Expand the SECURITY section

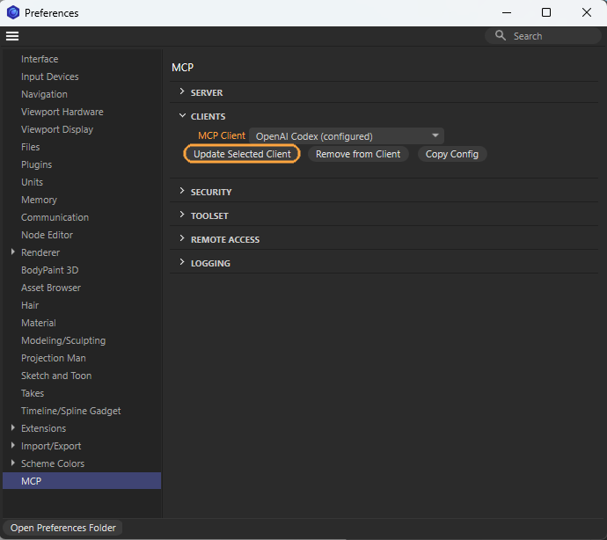click(x=182, y=191)
